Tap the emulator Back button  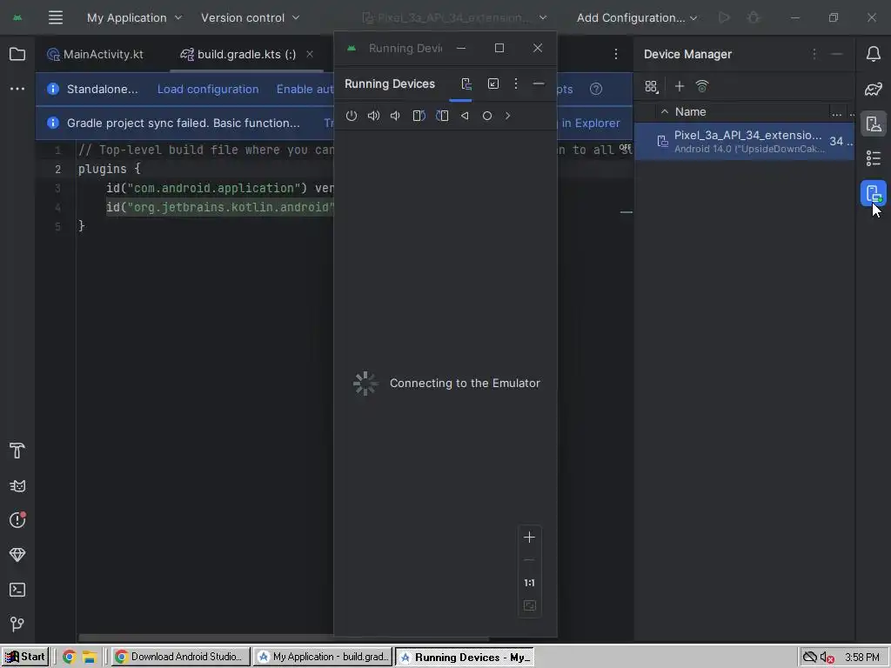pos(465,116)
